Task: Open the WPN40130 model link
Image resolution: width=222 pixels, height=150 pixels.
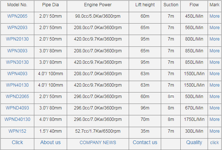Action: [17, 85]
